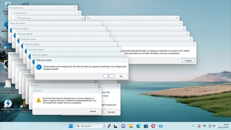231x130 pixels.
Task: Click Aceptar in the network discovery message dialog
Action: tap(188, 61)
